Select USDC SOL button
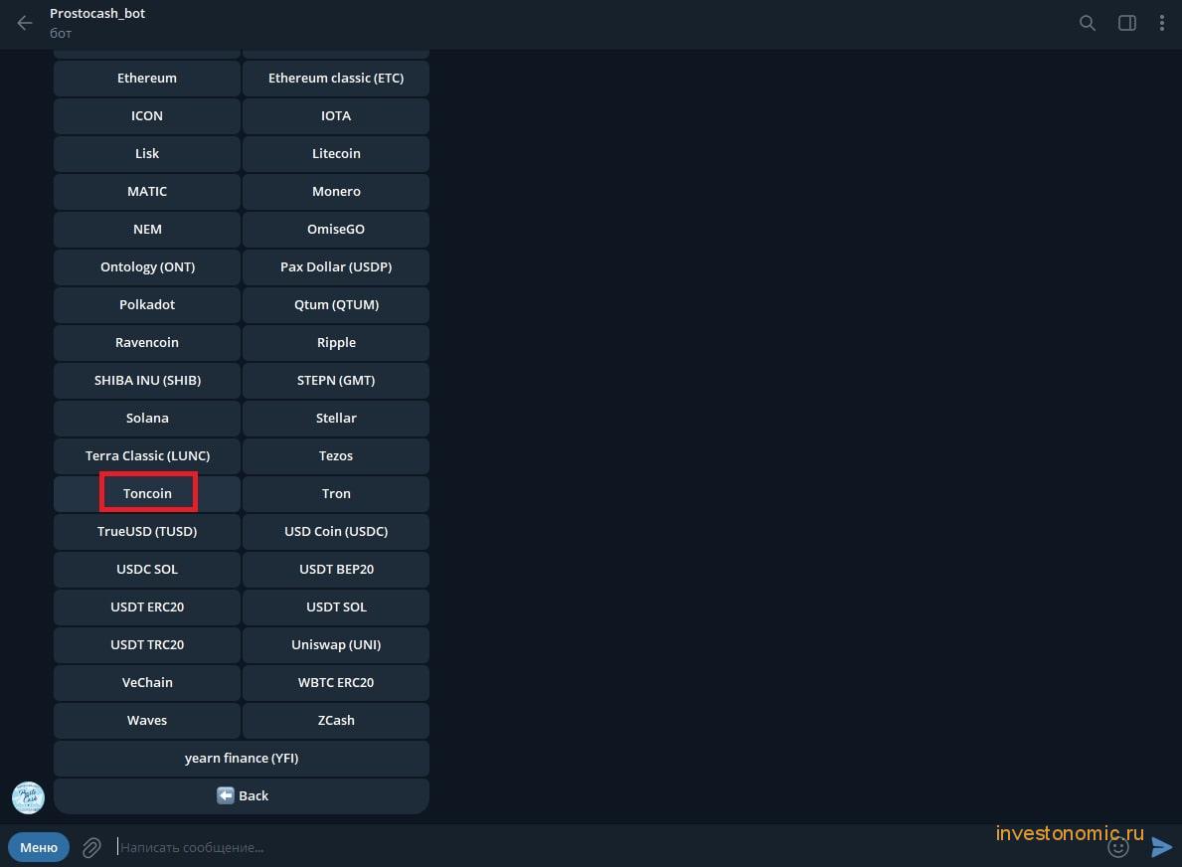1182x867 pixels. [x=147, y=569]
